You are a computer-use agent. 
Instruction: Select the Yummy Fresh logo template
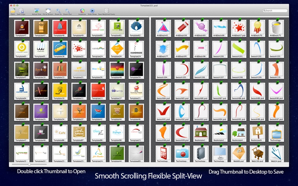(x=136, y=91)
